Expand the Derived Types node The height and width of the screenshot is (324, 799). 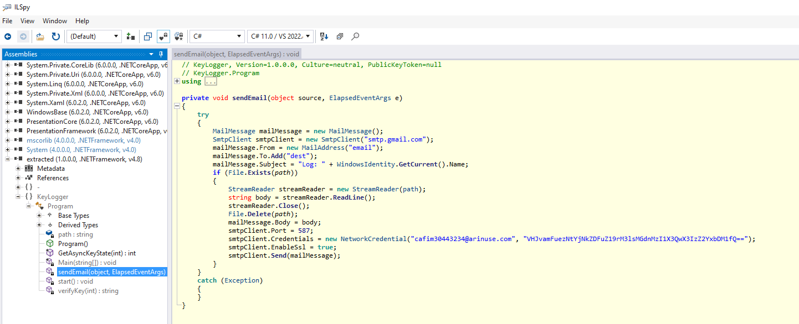[39, 225]
